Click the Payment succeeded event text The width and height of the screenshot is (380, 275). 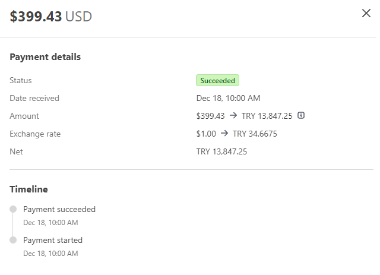click(59, 209)
